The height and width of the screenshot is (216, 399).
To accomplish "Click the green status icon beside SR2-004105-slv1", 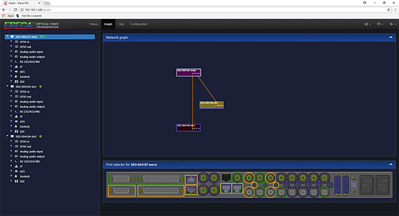I will point(41,87).
